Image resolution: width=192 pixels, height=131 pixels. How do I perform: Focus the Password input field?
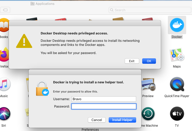104,107
